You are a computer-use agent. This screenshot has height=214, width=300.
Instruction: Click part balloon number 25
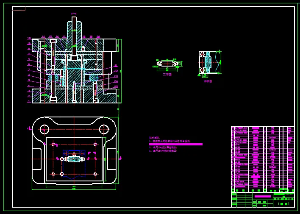pyautogui.click(x=116, y=86)
